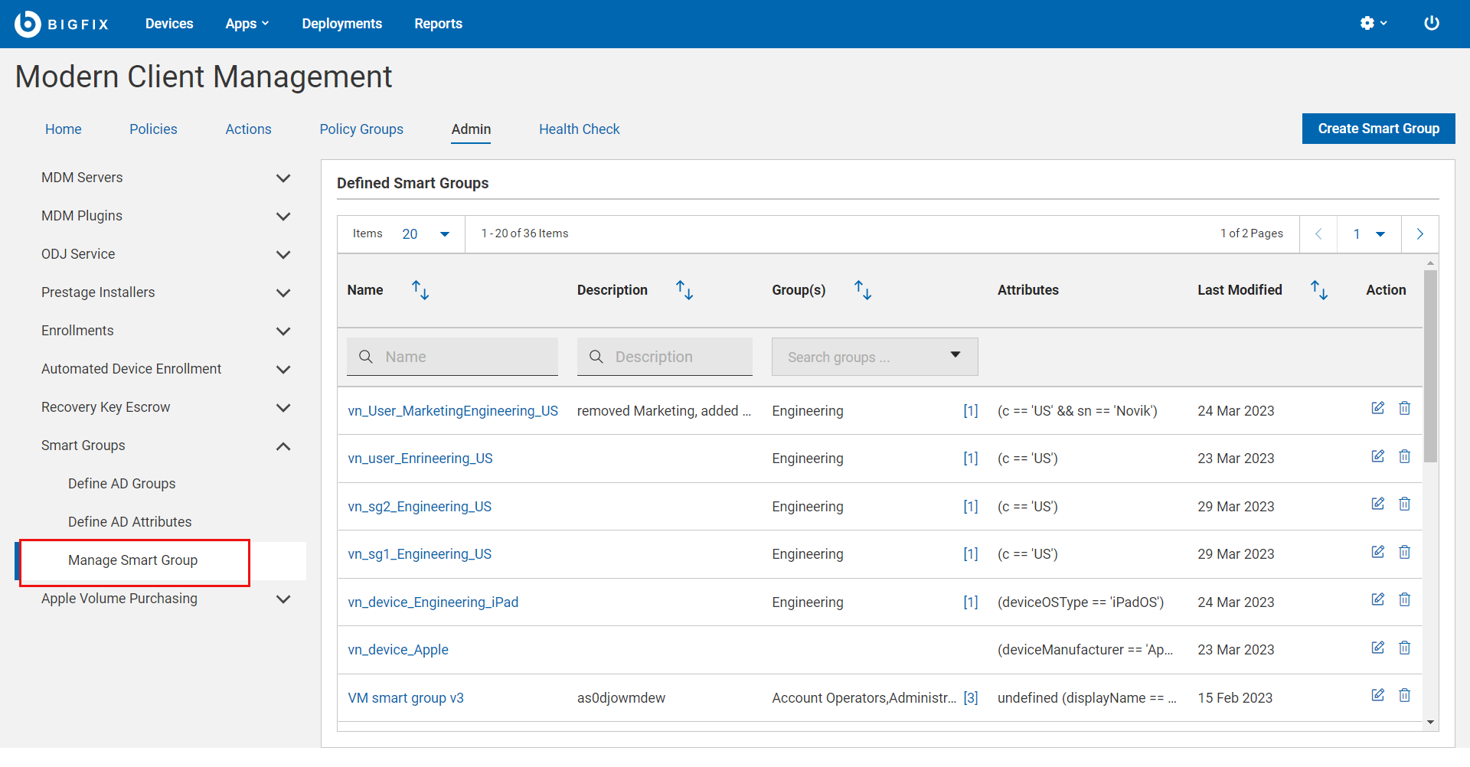Open the Search groups dropdown

point(874,357)
